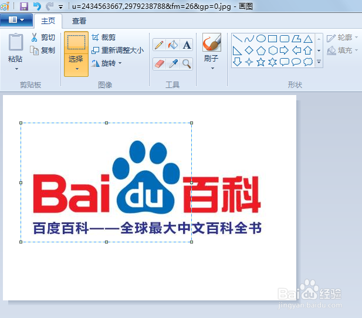Select the Magnifier tool
Image resolution: width=362 pixels, height=318 pixels.
pyautogui.click(x=187, y=64)
